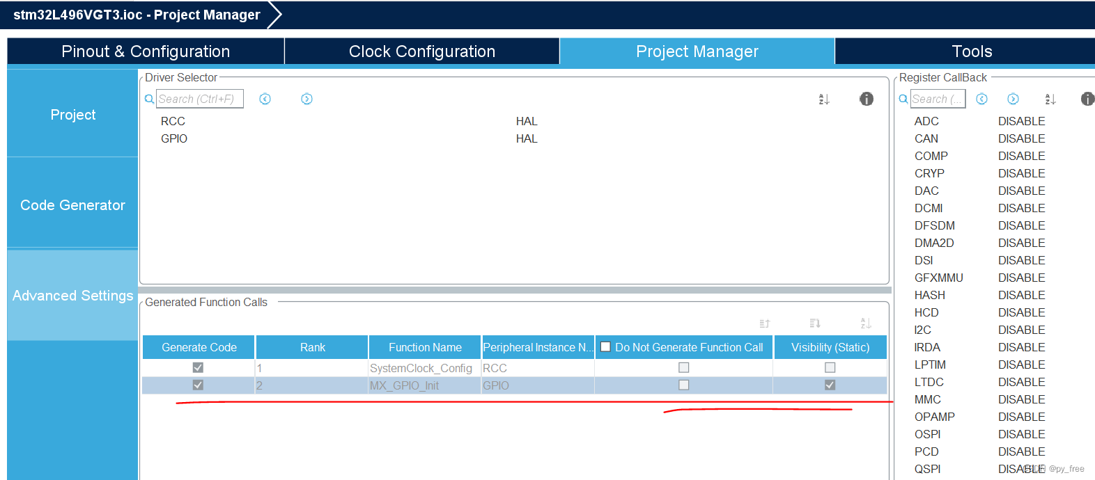Move function up in Generated Function Calls
Viewport: 1095px width, 480px height.
(764, 323)
